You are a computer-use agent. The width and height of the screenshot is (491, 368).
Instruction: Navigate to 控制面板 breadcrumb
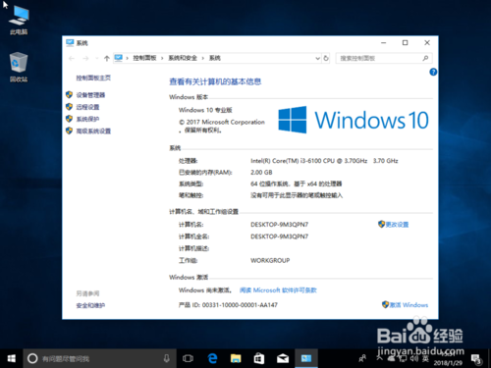pos(144,58)
